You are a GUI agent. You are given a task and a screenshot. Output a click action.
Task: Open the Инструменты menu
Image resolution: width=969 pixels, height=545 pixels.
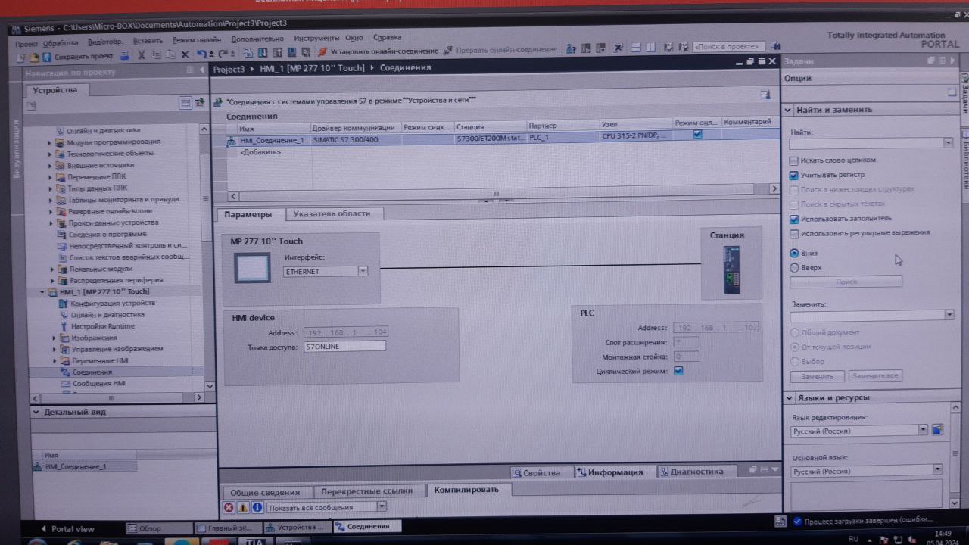(x=316, y=39)
